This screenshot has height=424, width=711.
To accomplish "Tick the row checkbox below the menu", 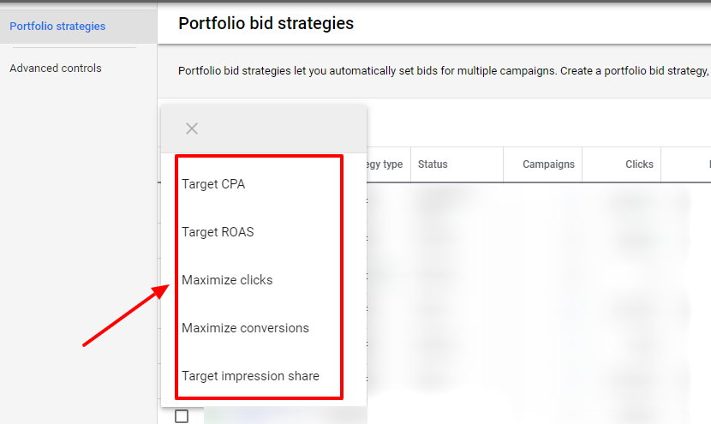I will (x=182, y=416).
